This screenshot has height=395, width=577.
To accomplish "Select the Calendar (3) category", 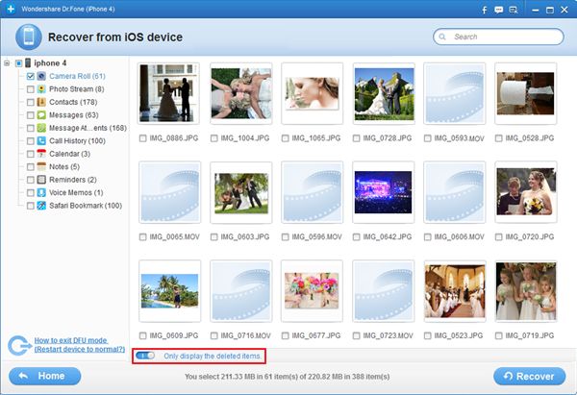I will tap(69, 154).
